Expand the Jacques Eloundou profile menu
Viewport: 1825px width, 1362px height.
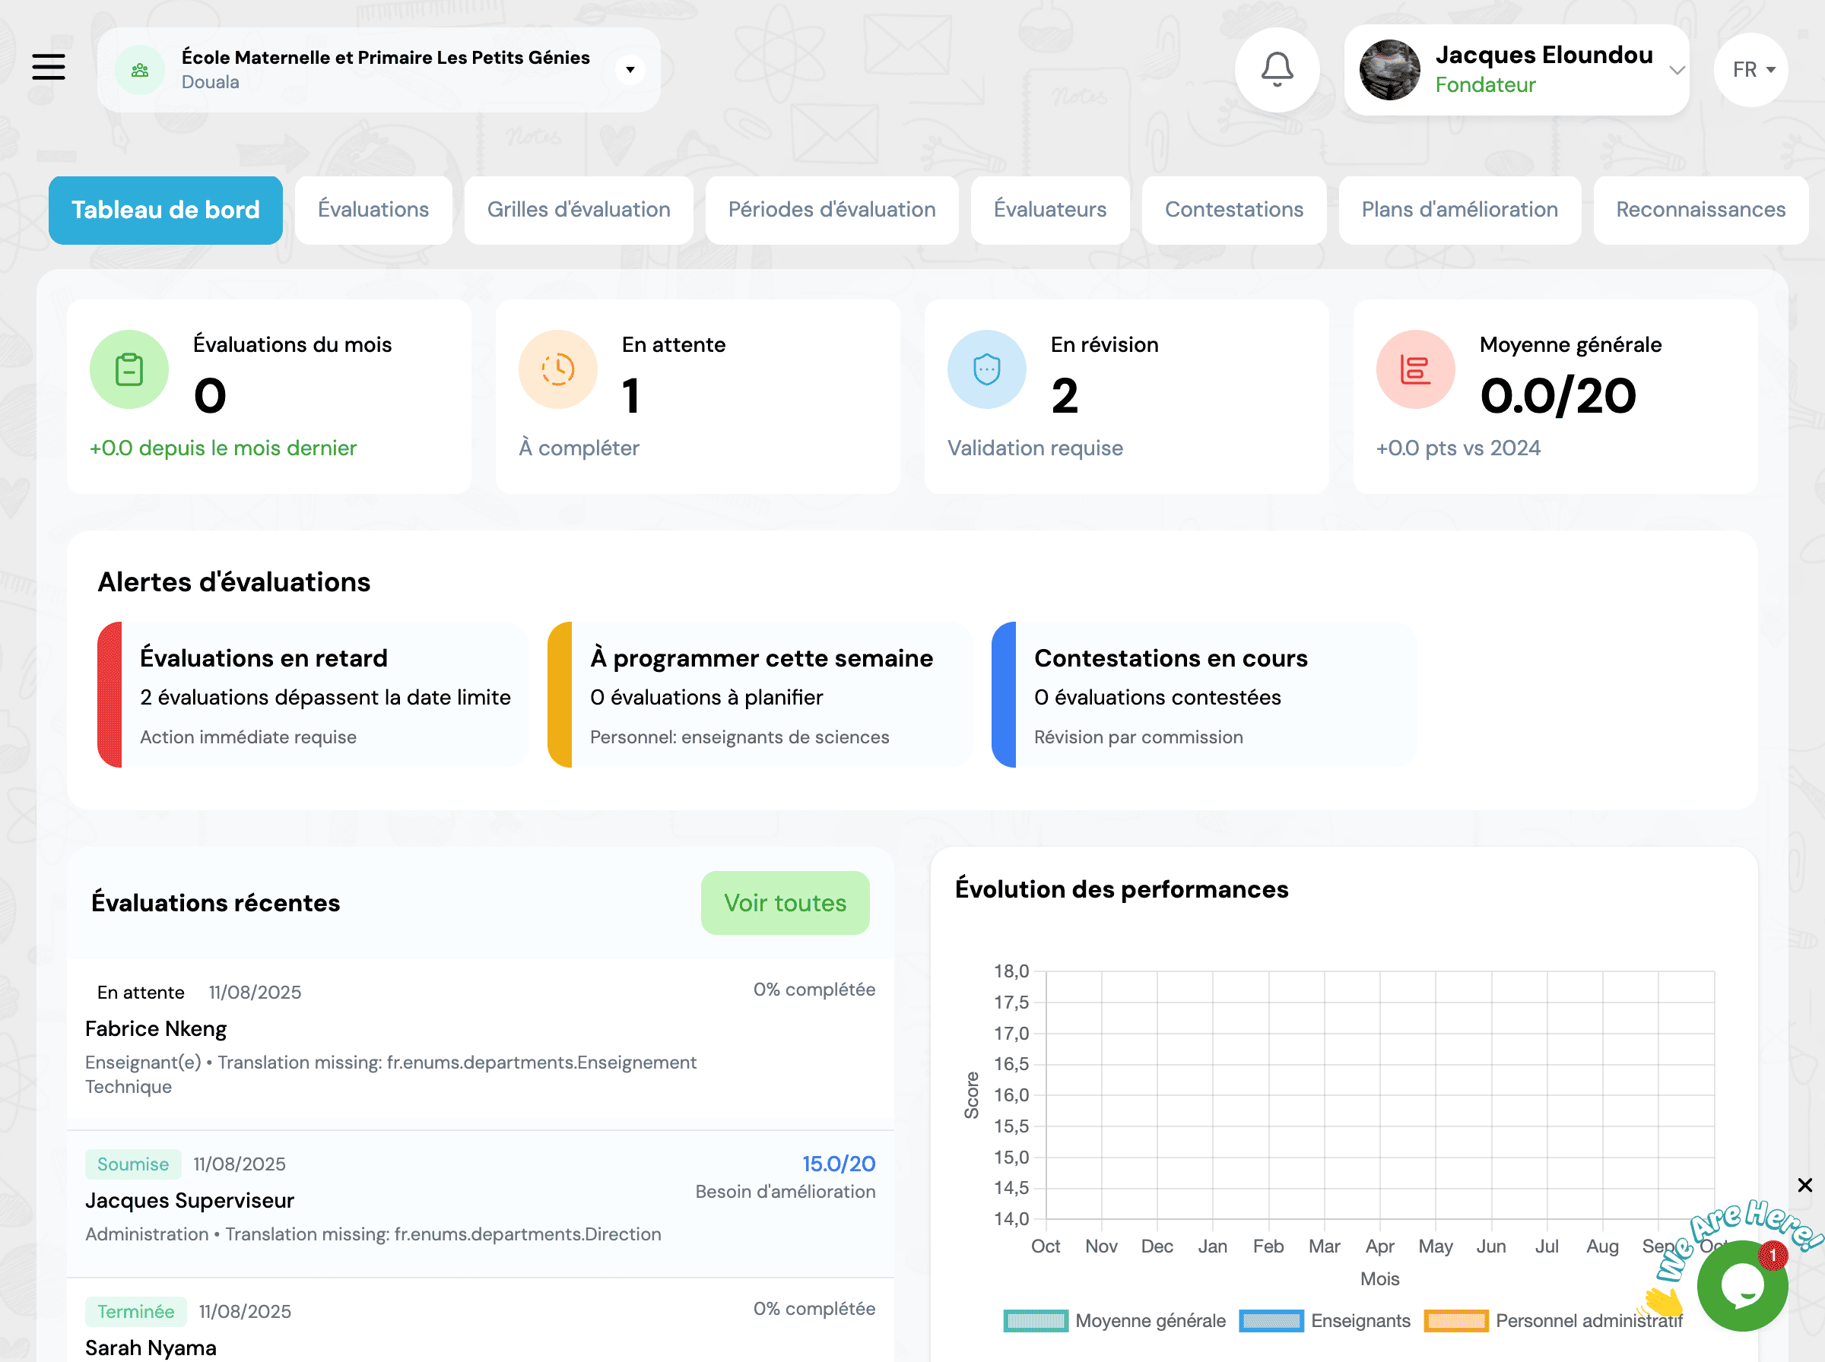(x=1676, y=70)
